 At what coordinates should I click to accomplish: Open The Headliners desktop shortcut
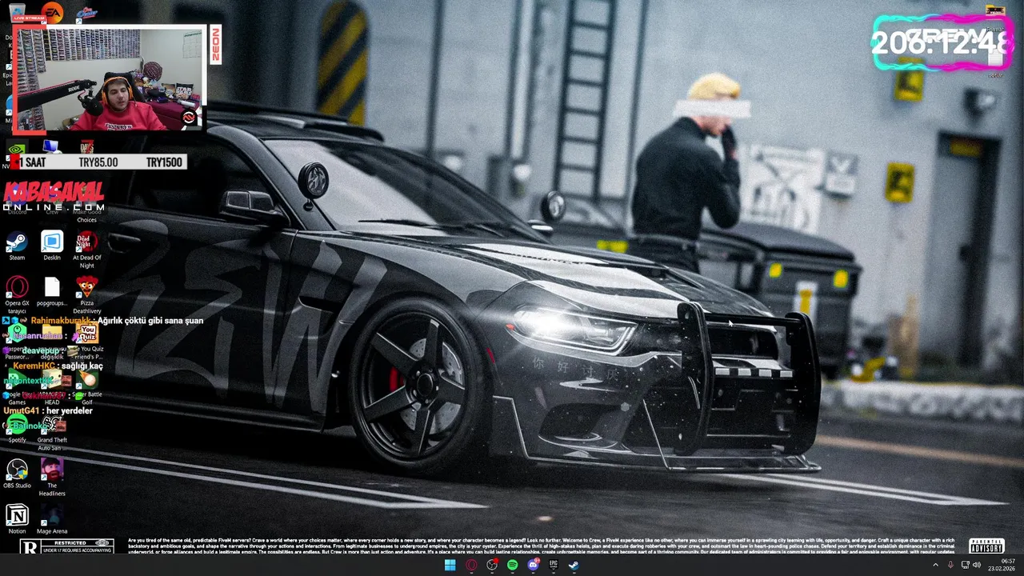(52, 478)
